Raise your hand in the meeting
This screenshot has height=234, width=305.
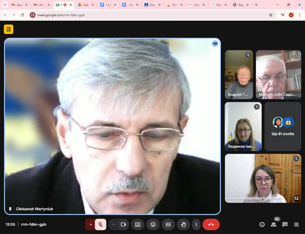click(x=183, y=224)
